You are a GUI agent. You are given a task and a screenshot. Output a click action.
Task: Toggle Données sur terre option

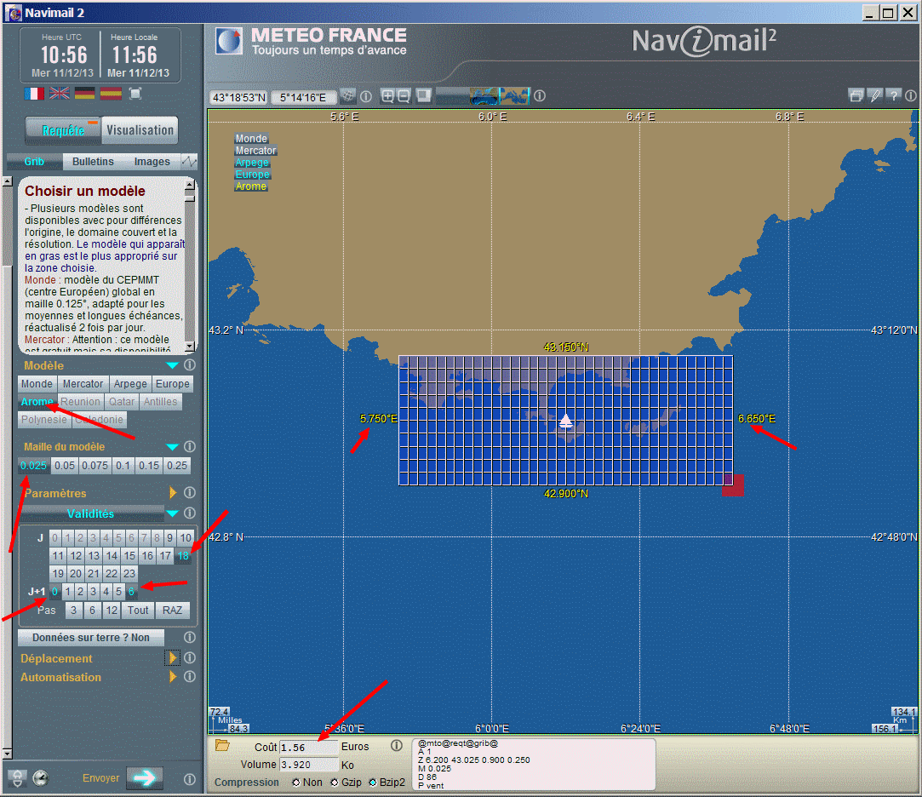90,637
